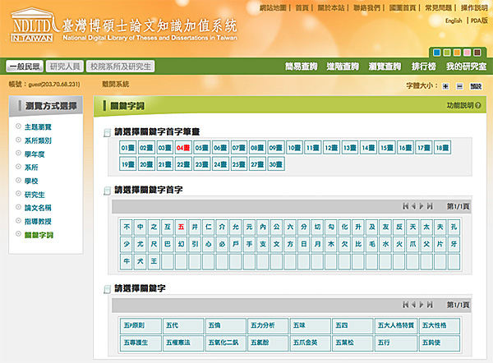
Task: Decrease font size with the minus icon
Action: [459, 85]
